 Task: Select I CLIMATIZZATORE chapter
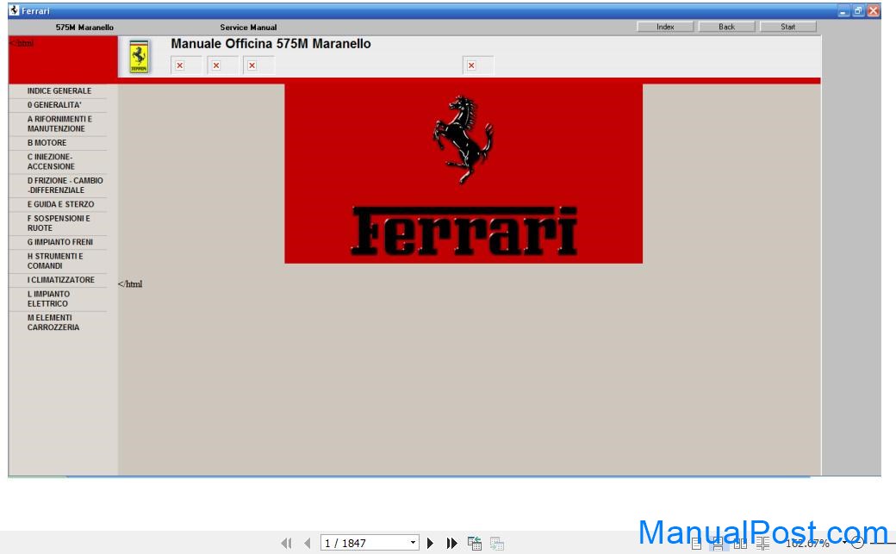61,279
